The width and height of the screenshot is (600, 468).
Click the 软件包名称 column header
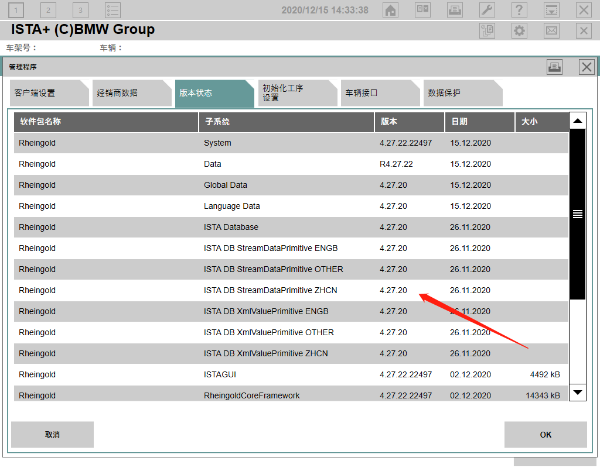tap(106, 122)
